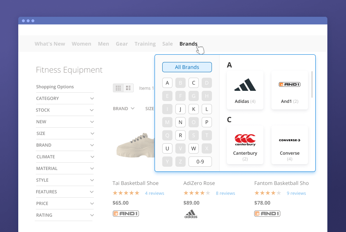Click the All Brands button
The width and height of the screenshot is (346, 232).
(x=187, y=67)
